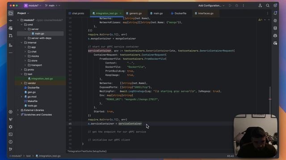This screenshot has width=286, height=160.
Task: Collapse the internal folder
Action: coord(21,43)
